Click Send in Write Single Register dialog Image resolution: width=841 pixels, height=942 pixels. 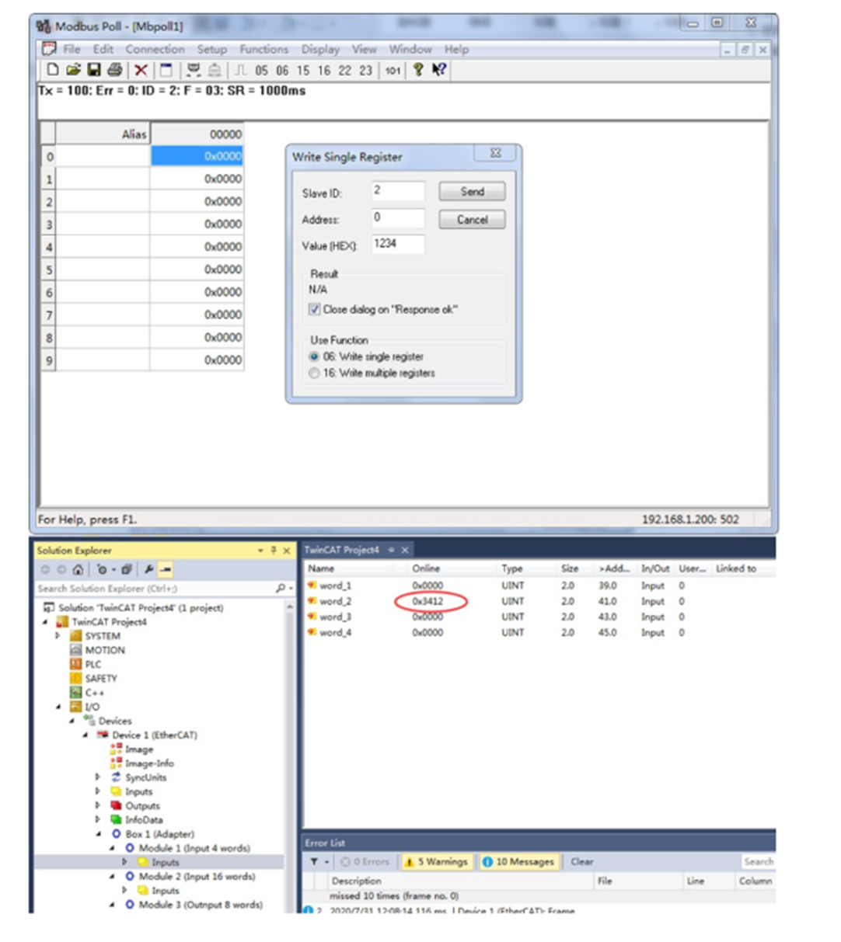472,191
